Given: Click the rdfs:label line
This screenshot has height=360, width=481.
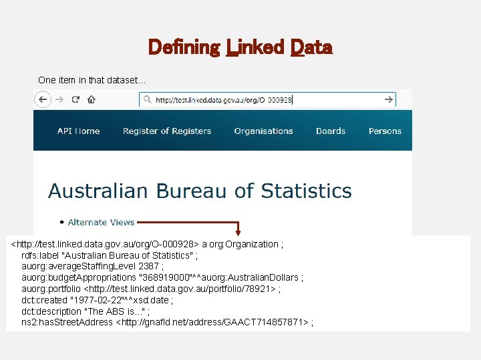Looking at the screenshot, I should pos(110,255).
